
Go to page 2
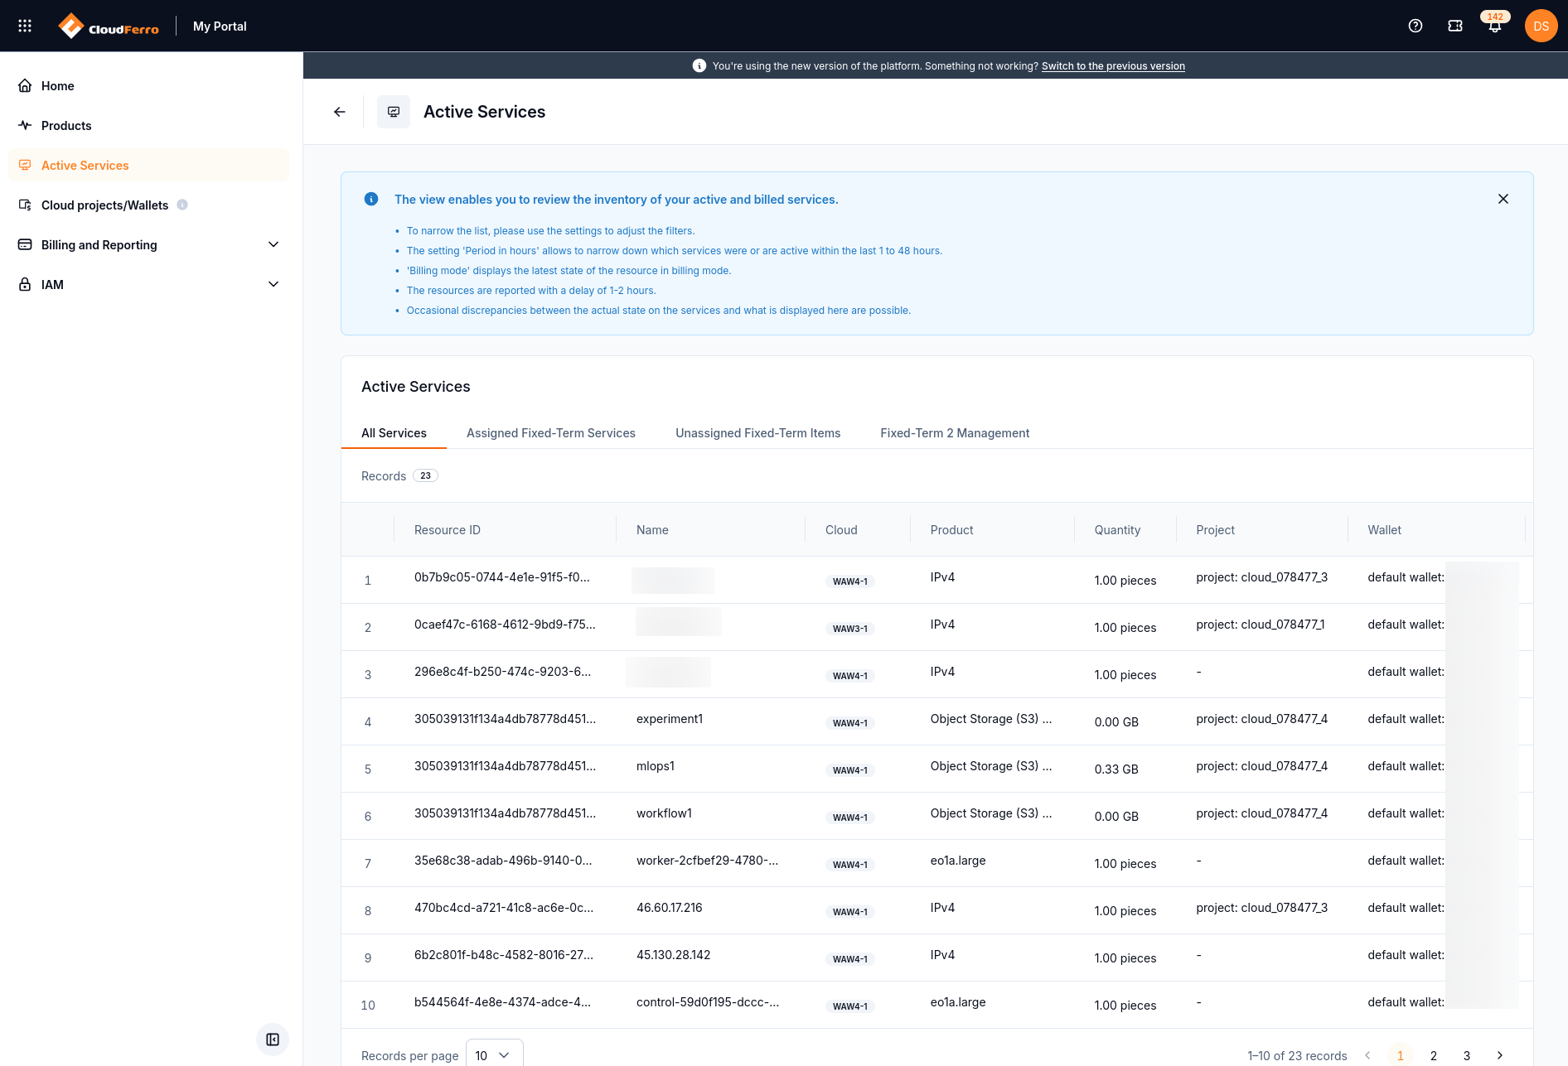click(1434, 1055)
